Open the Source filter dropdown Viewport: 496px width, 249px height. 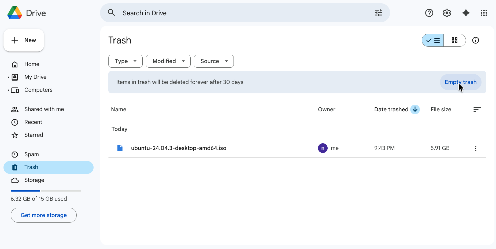point(214,61)
